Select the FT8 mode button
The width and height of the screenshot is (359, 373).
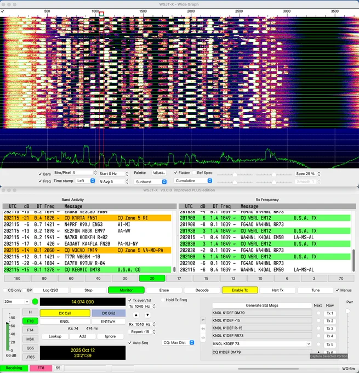(30, 321)
